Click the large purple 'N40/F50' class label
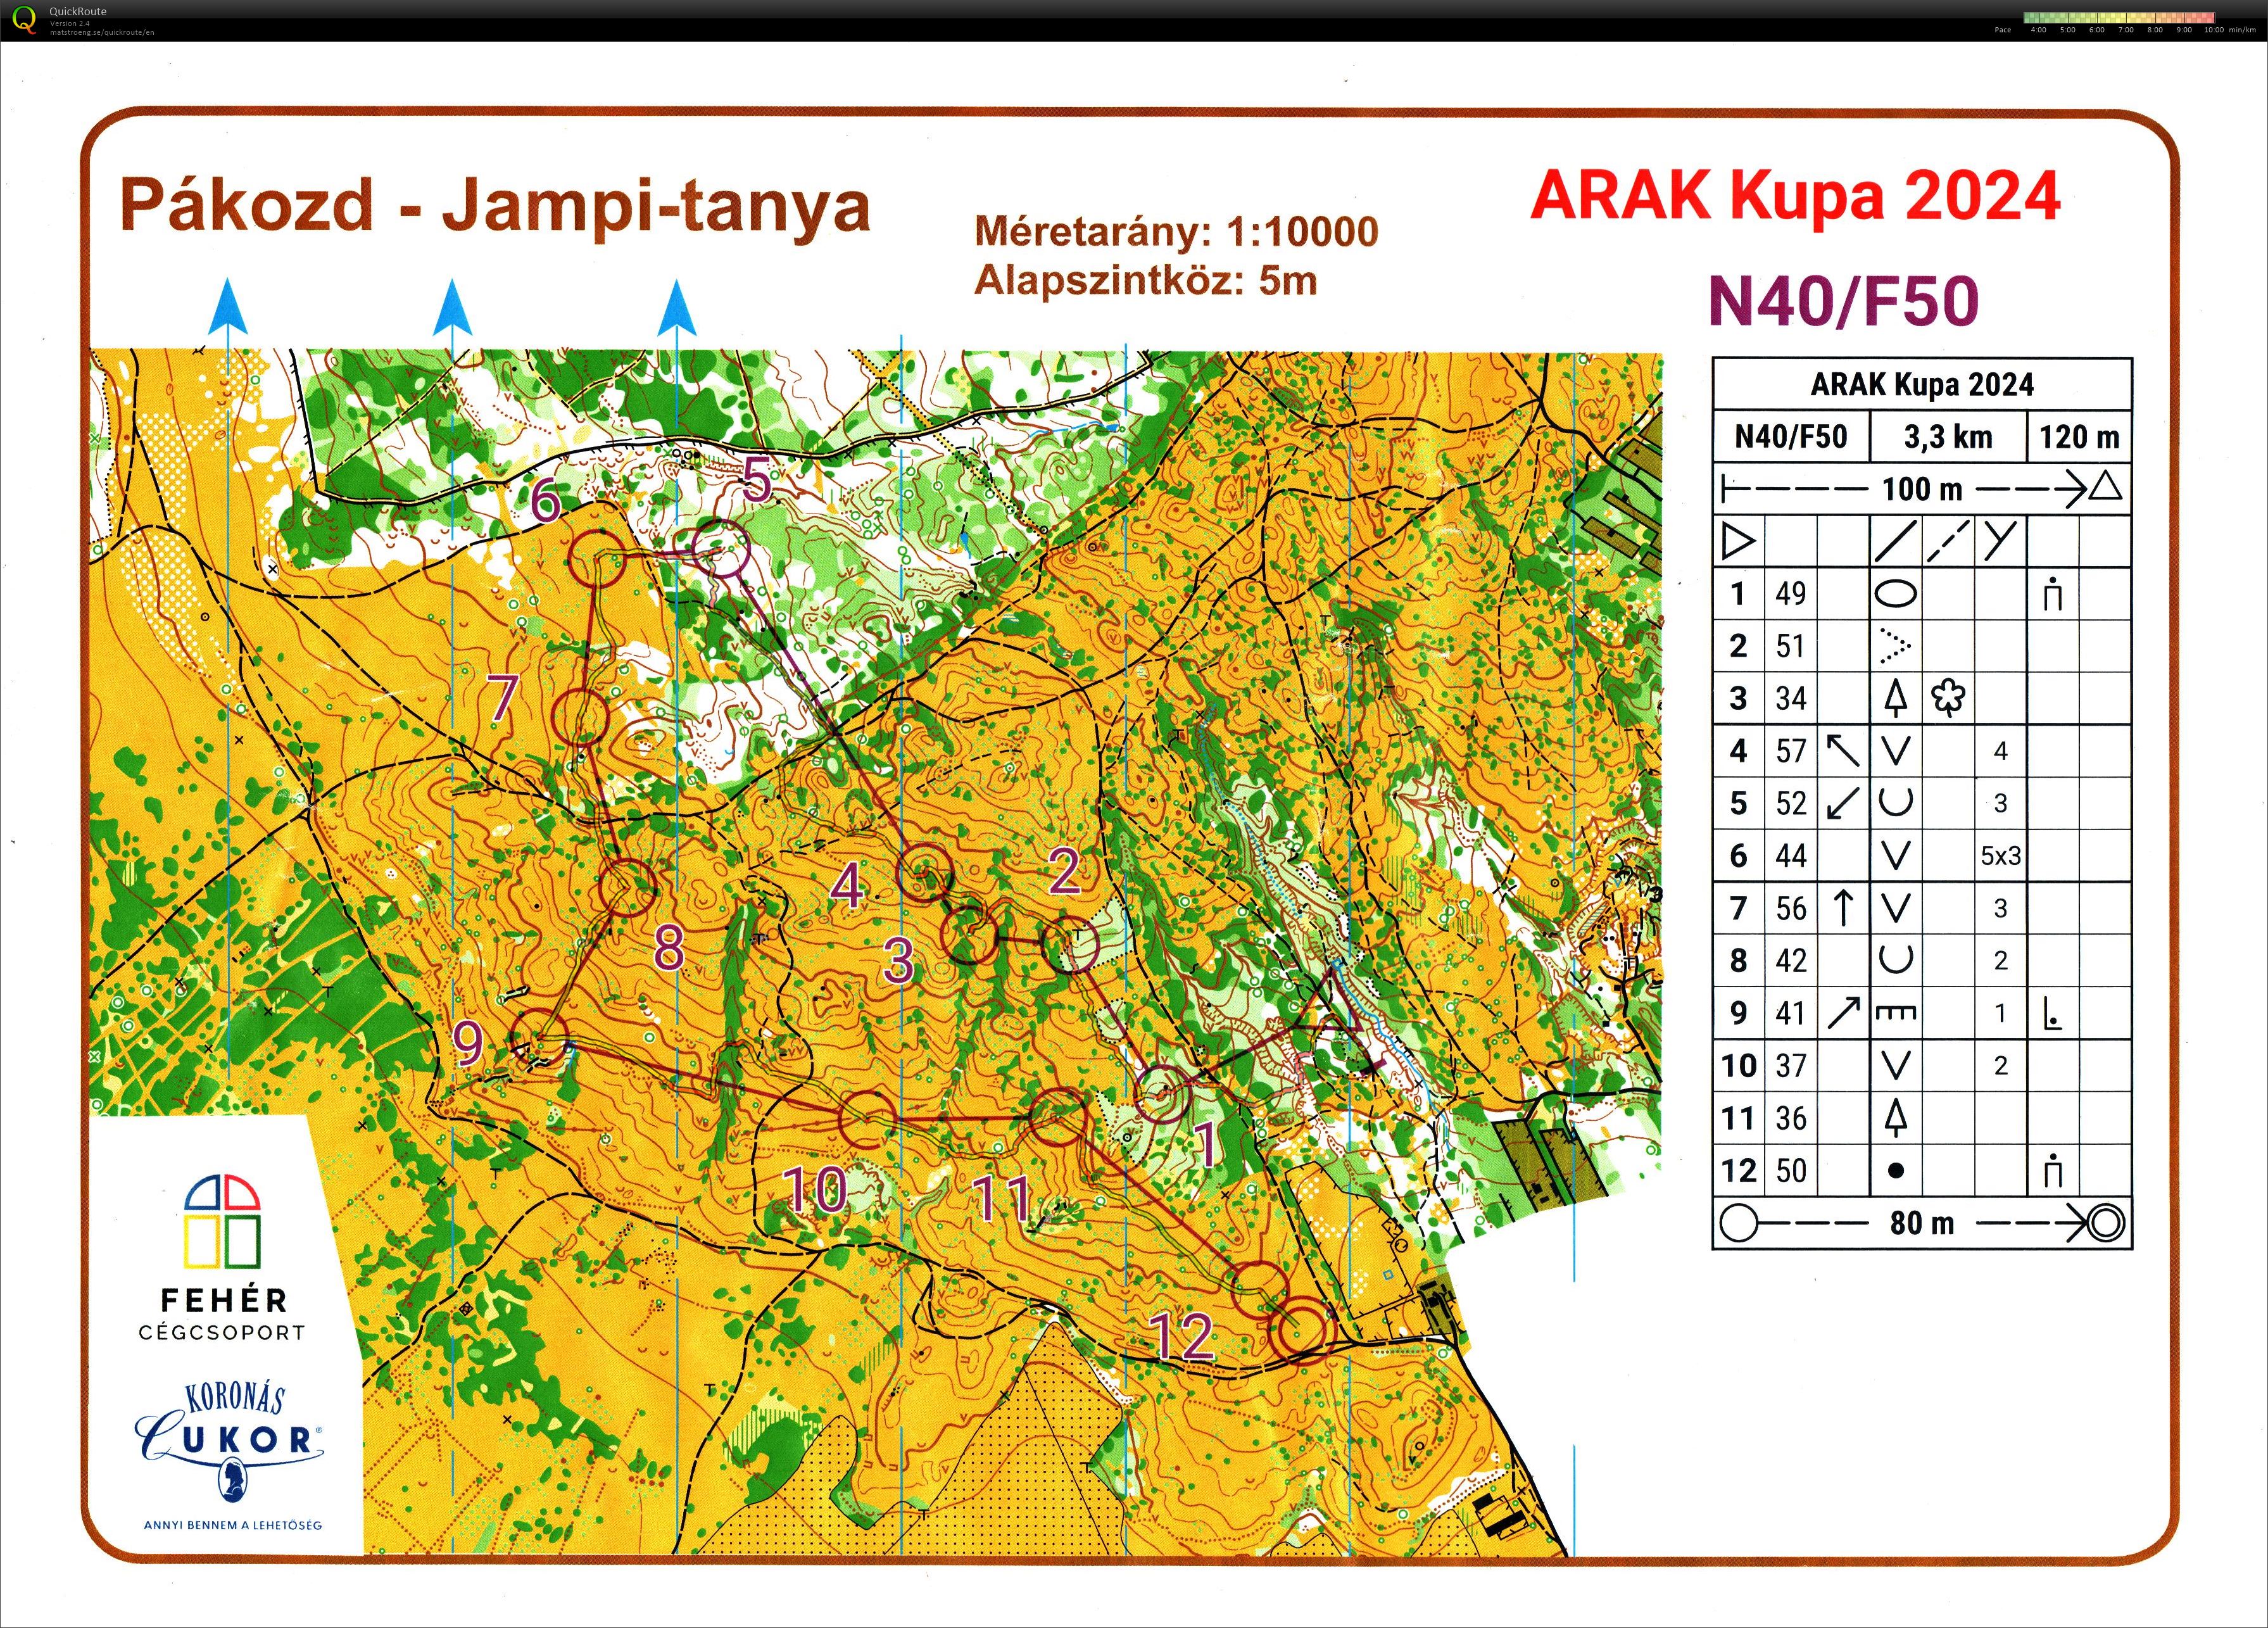This screenshot has width=2268, height=1628. tap(1843, 301)
